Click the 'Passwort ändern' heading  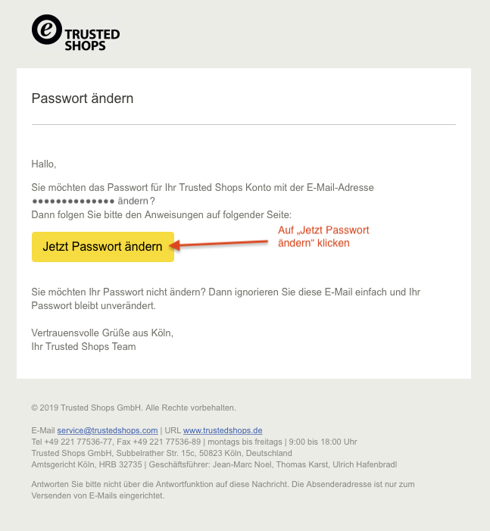[x=83, y=98]
